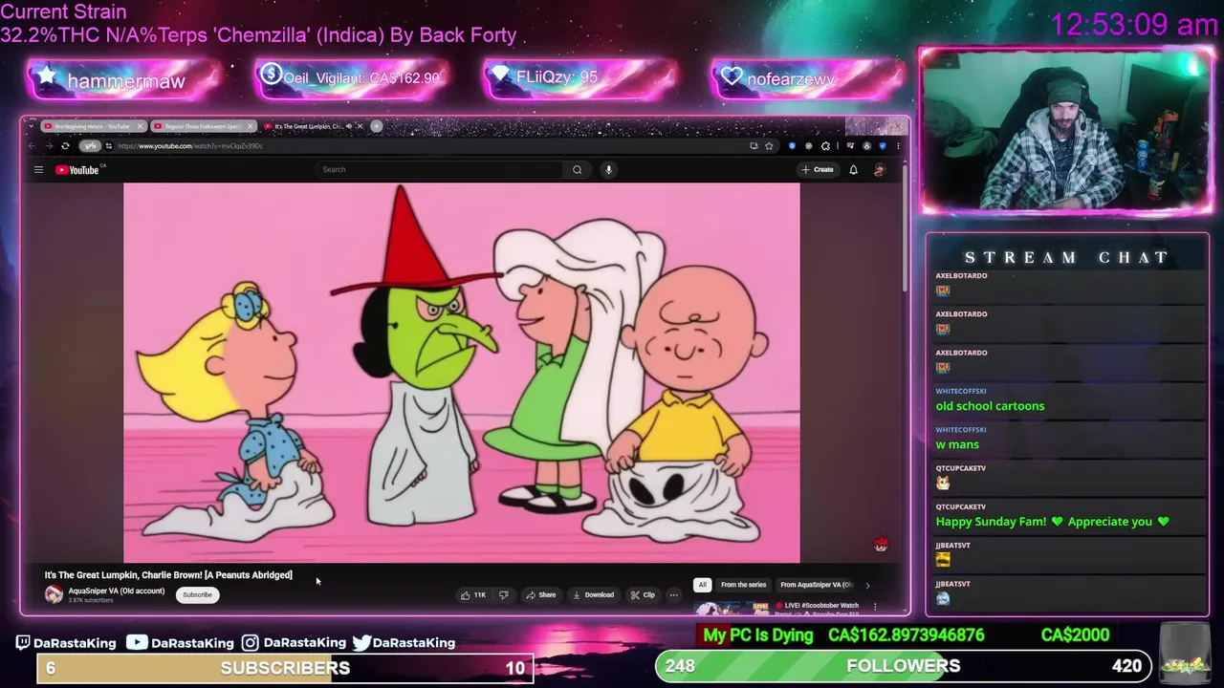Reload the browser page
The image size is (1224, 688).
click(65, 146)
